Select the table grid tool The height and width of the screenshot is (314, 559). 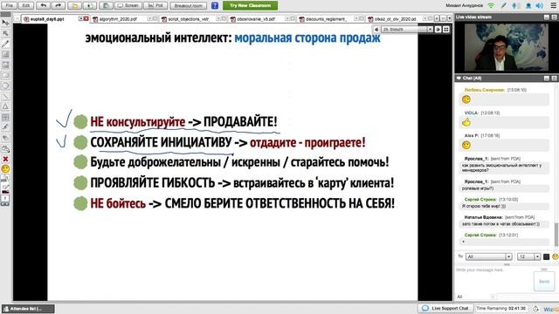click(5, 117)
